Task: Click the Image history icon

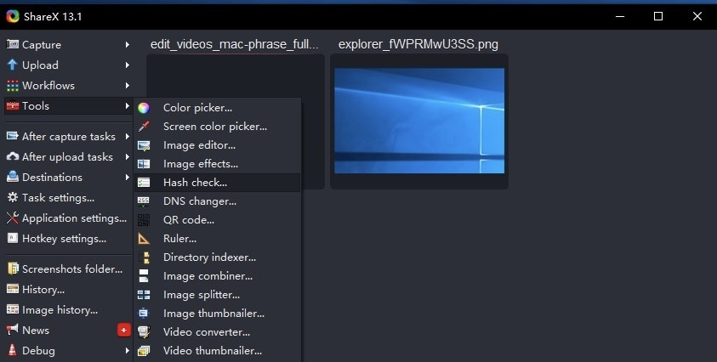Action: (13, 309)
